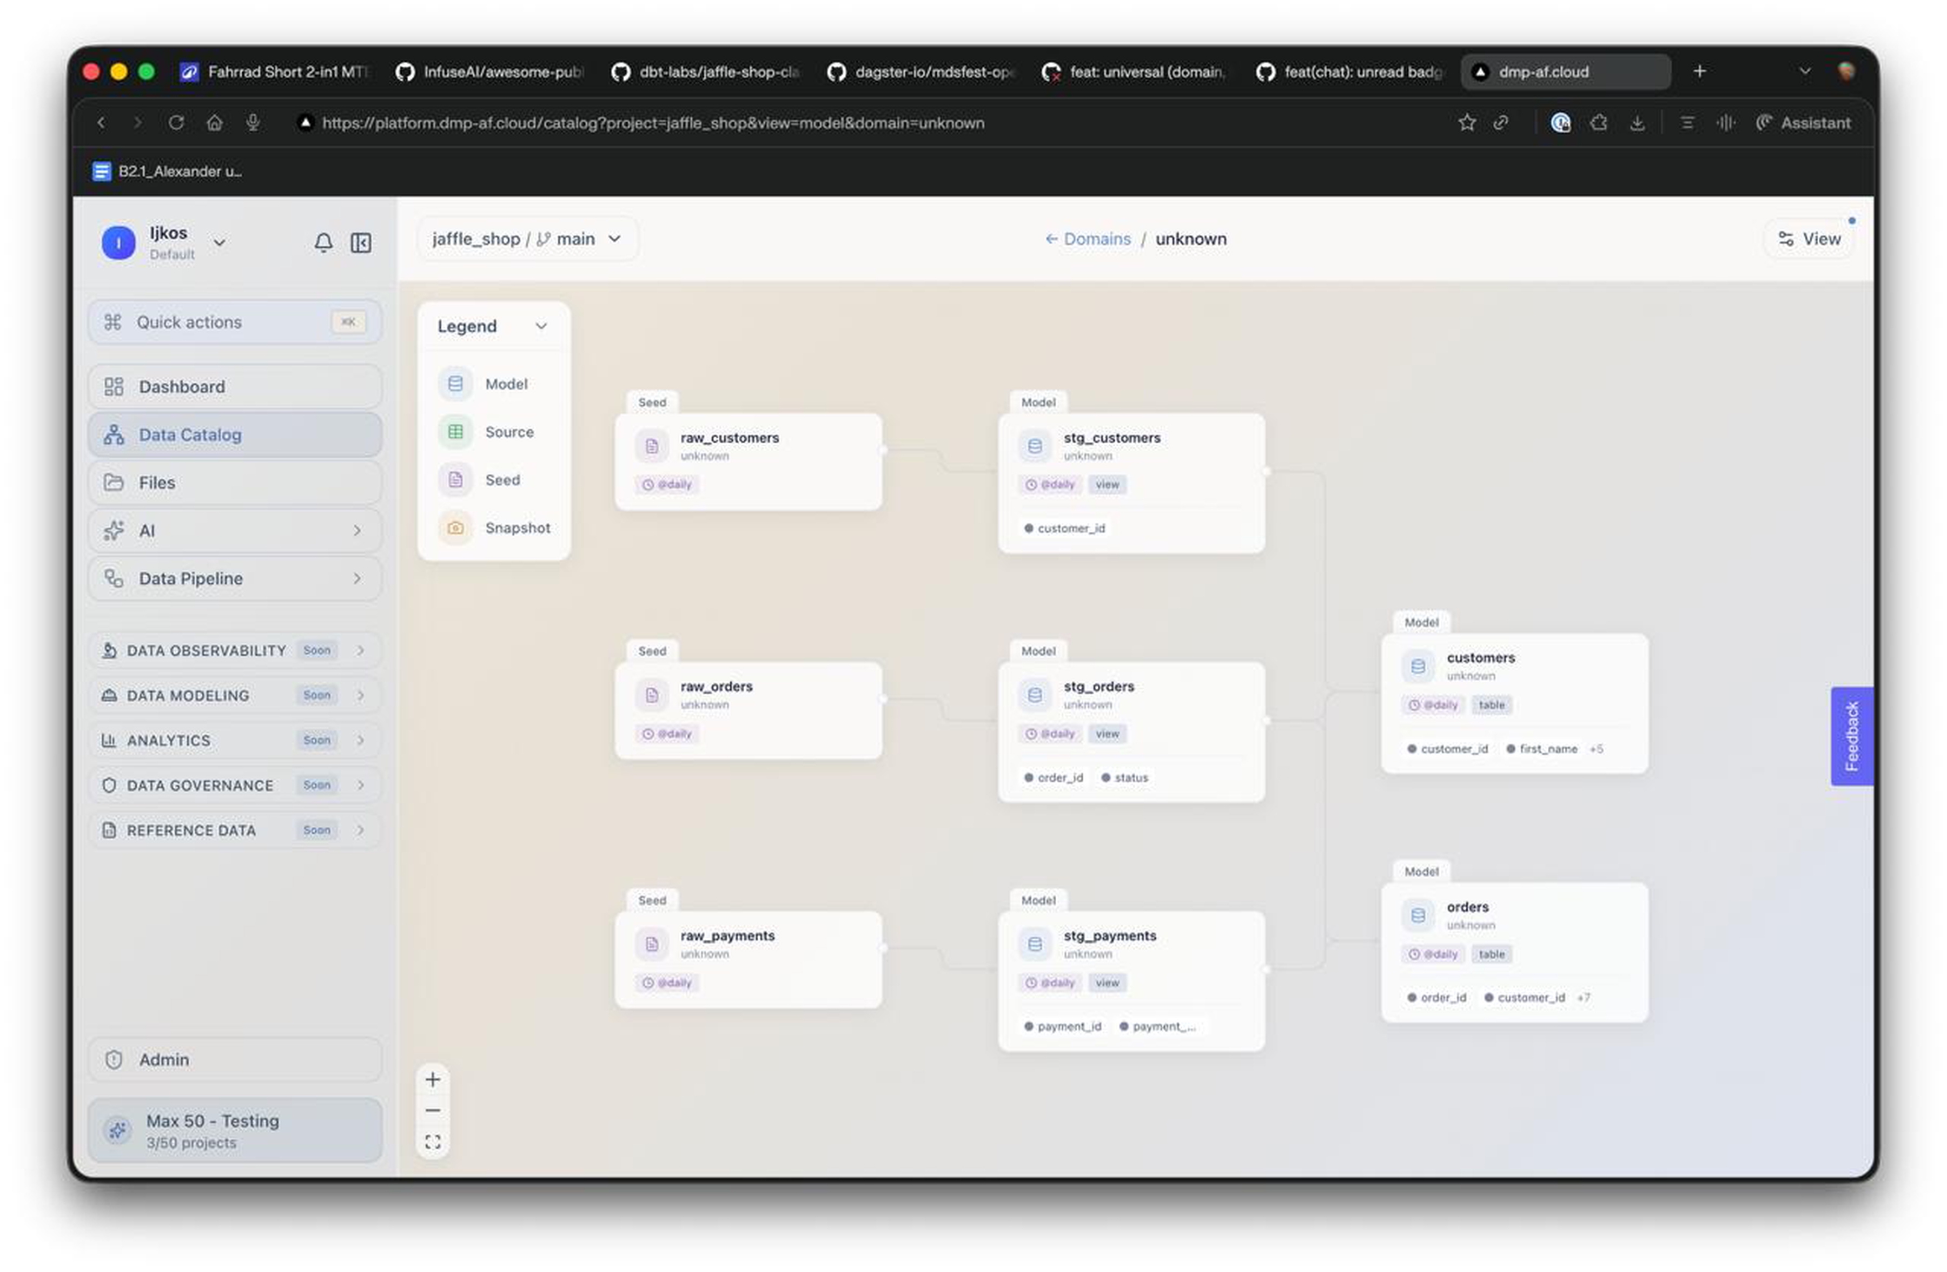Screen dimensions: 1947x1272
Task: Open the Dashboard page
Action: tap(235, 386)
